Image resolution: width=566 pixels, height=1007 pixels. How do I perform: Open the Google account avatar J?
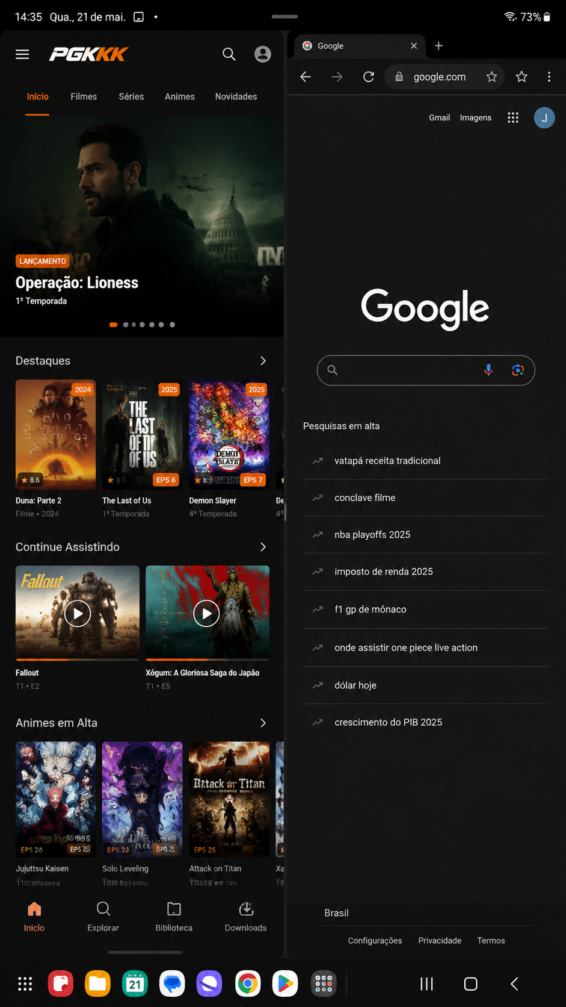tap(544, 117)
